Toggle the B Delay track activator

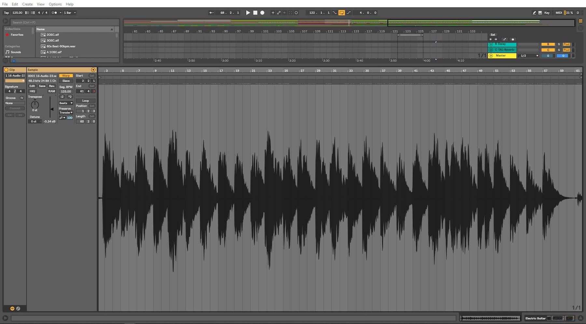click(x=548, y=44)
